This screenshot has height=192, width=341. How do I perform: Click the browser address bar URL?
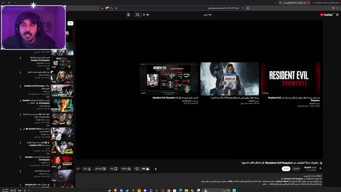pos(224,8)
